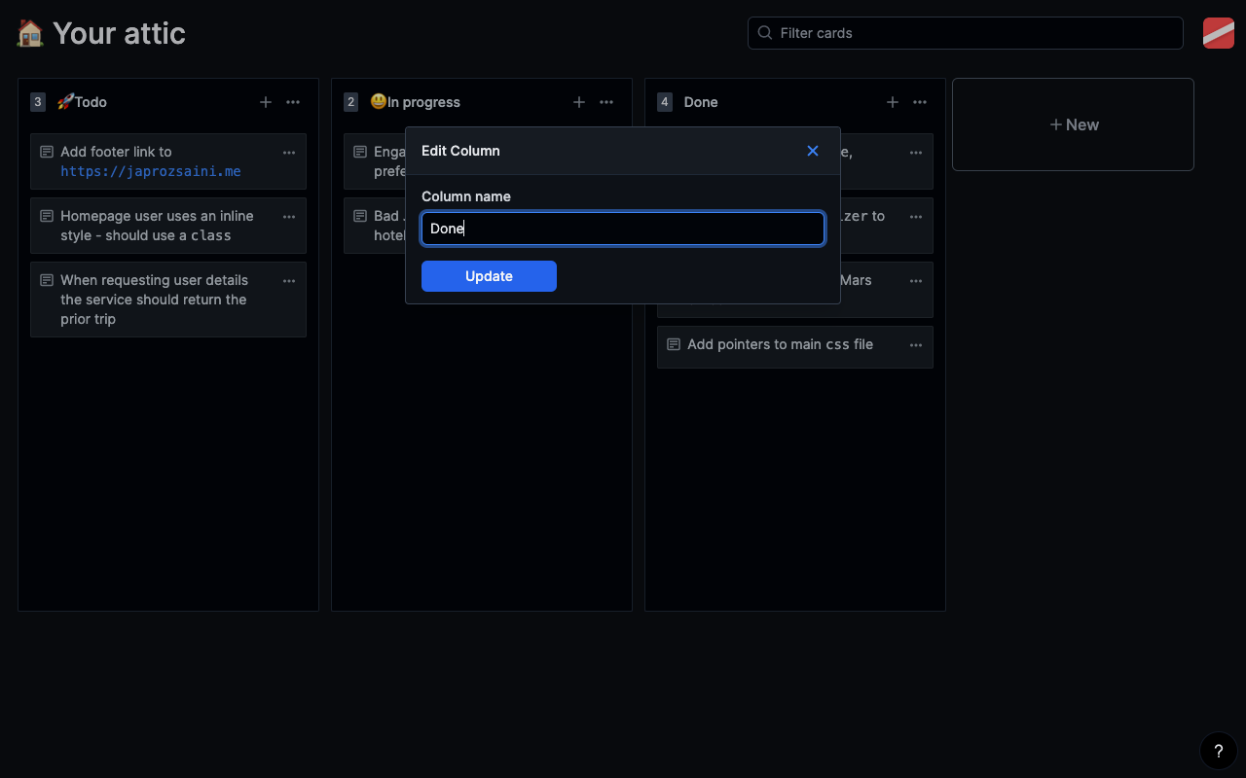Click the Edit Column dialog heading
Screen dimensions: 1246x778
tap(460, 151)
